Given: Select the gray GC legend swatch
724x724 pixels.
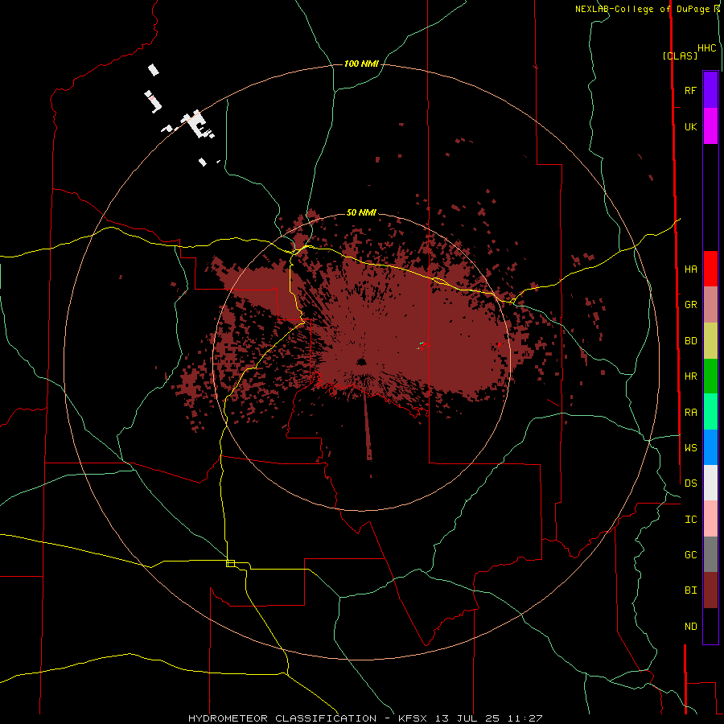Looking at the screenshot, I should 710,554.
